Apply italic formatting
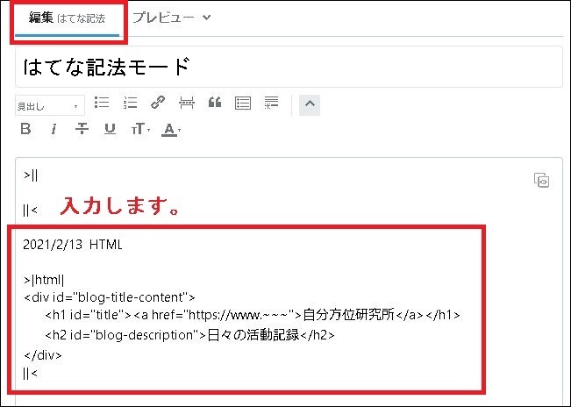 tap(54, 129)
